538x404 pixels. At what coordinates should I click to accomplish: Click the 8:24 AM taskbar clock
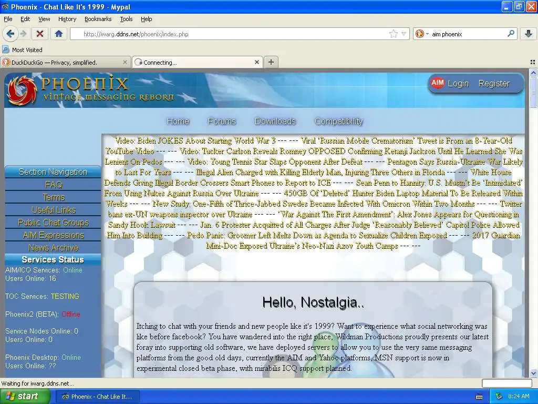pyautogui.click(x=519, y=396)
